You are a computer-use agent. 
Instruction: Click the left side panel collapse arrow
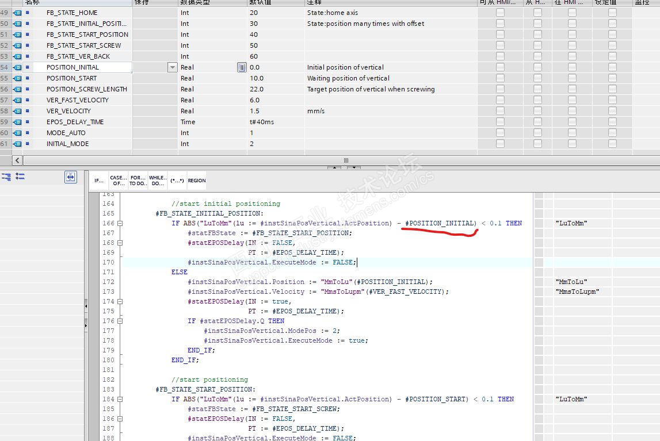coord(86,306)
